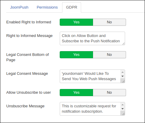This screenshot has width=145, height=123.
Task: Switch to the JoomPush tab
Action: [19, 7]
